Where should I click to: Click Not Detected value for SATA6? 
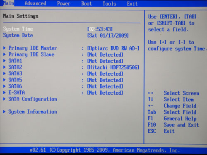tap(105, 86)
